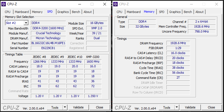The image size is (224, 112).
Task: Select the Memory tab in the right window
Action: [149, 12]
